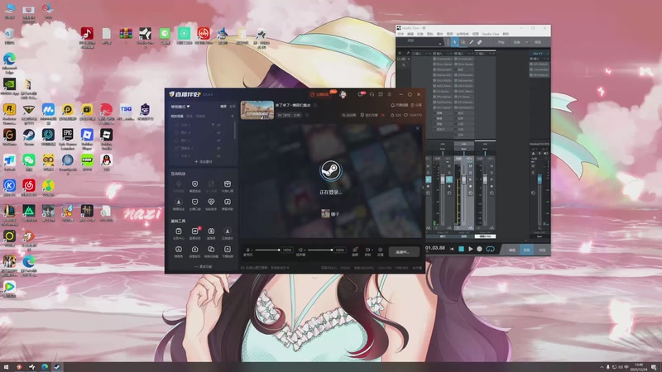662x372 pixels.
Task: Switch to the rightmost tab in Studio One bottom right
Action: 542,250
